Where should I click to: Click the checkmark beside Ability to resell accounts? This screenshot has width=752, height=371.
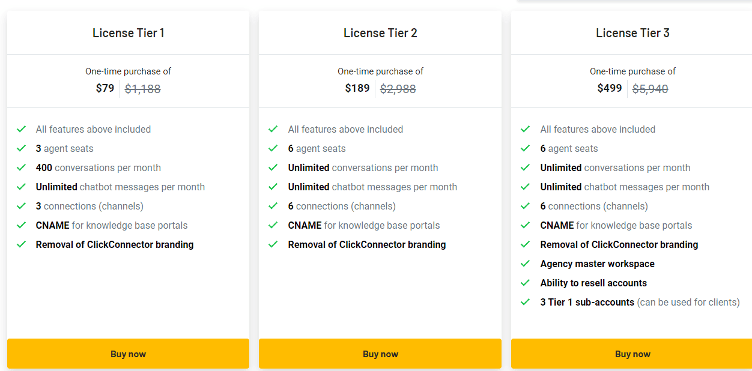[x=526, y=283]
